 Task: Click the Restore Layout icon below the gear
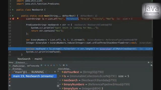click(x=151, y=65)
